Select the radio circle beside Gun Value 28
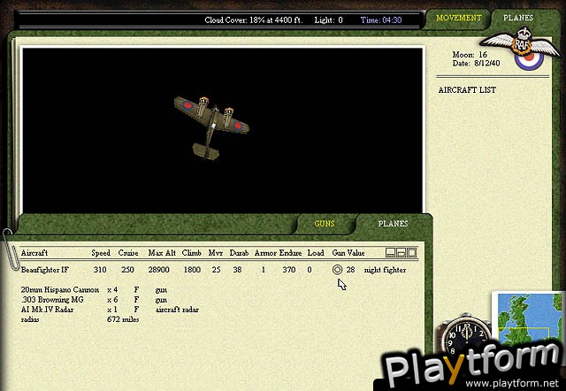Image resolution: width=566 pixels, height=391 pixels. tap(337, 270)
